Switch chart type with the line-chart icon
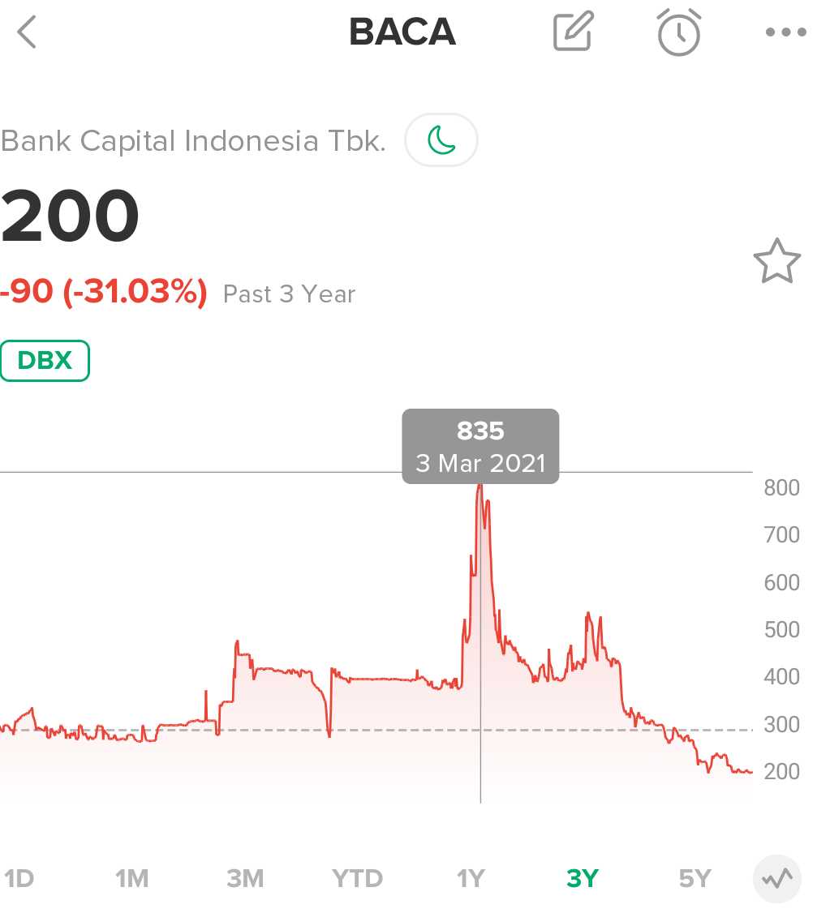This screenshot has height=913, width=830. pyautogui.click(x=776, y=879)
